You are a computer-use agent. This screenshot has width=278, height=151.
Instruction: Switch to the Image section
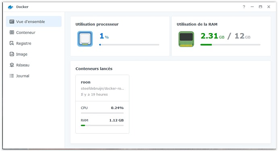tap(22, 54)
